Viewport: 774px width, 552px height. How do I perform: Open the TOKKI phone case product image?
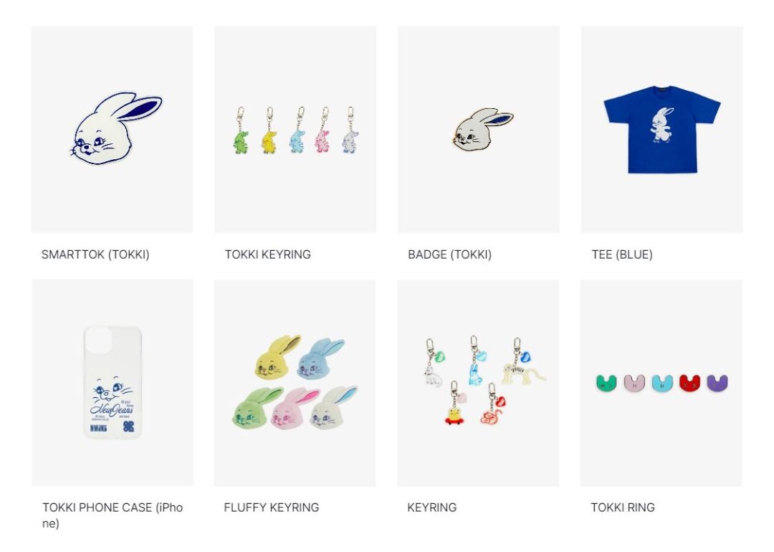pos(113,383)
